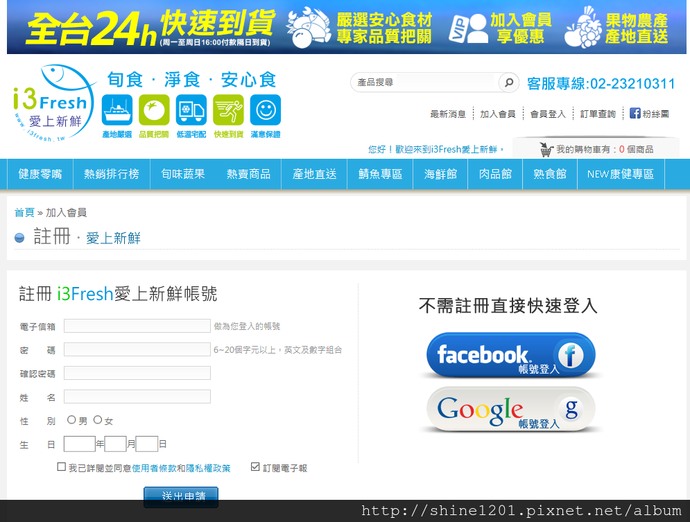690x522 pixels.
Task: Open the 海鮮館 menu item
Action: click(440, 174)
